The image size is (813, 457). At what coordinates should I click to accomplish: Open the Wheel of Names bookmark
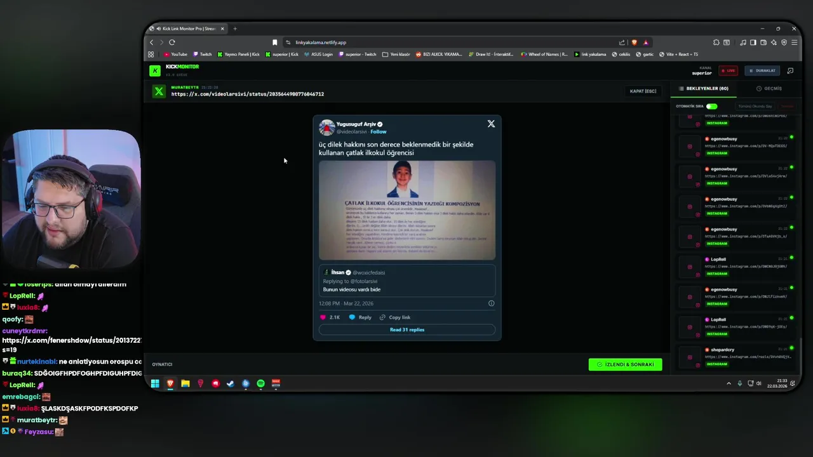544,55
